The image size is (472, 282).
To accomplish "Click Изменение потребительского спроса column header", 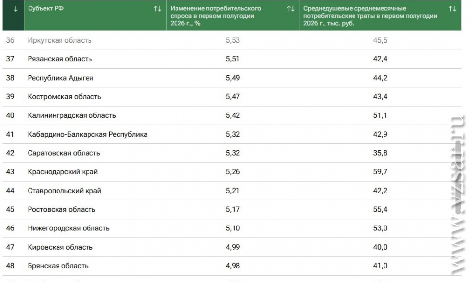I will click(x=215, y=16).
